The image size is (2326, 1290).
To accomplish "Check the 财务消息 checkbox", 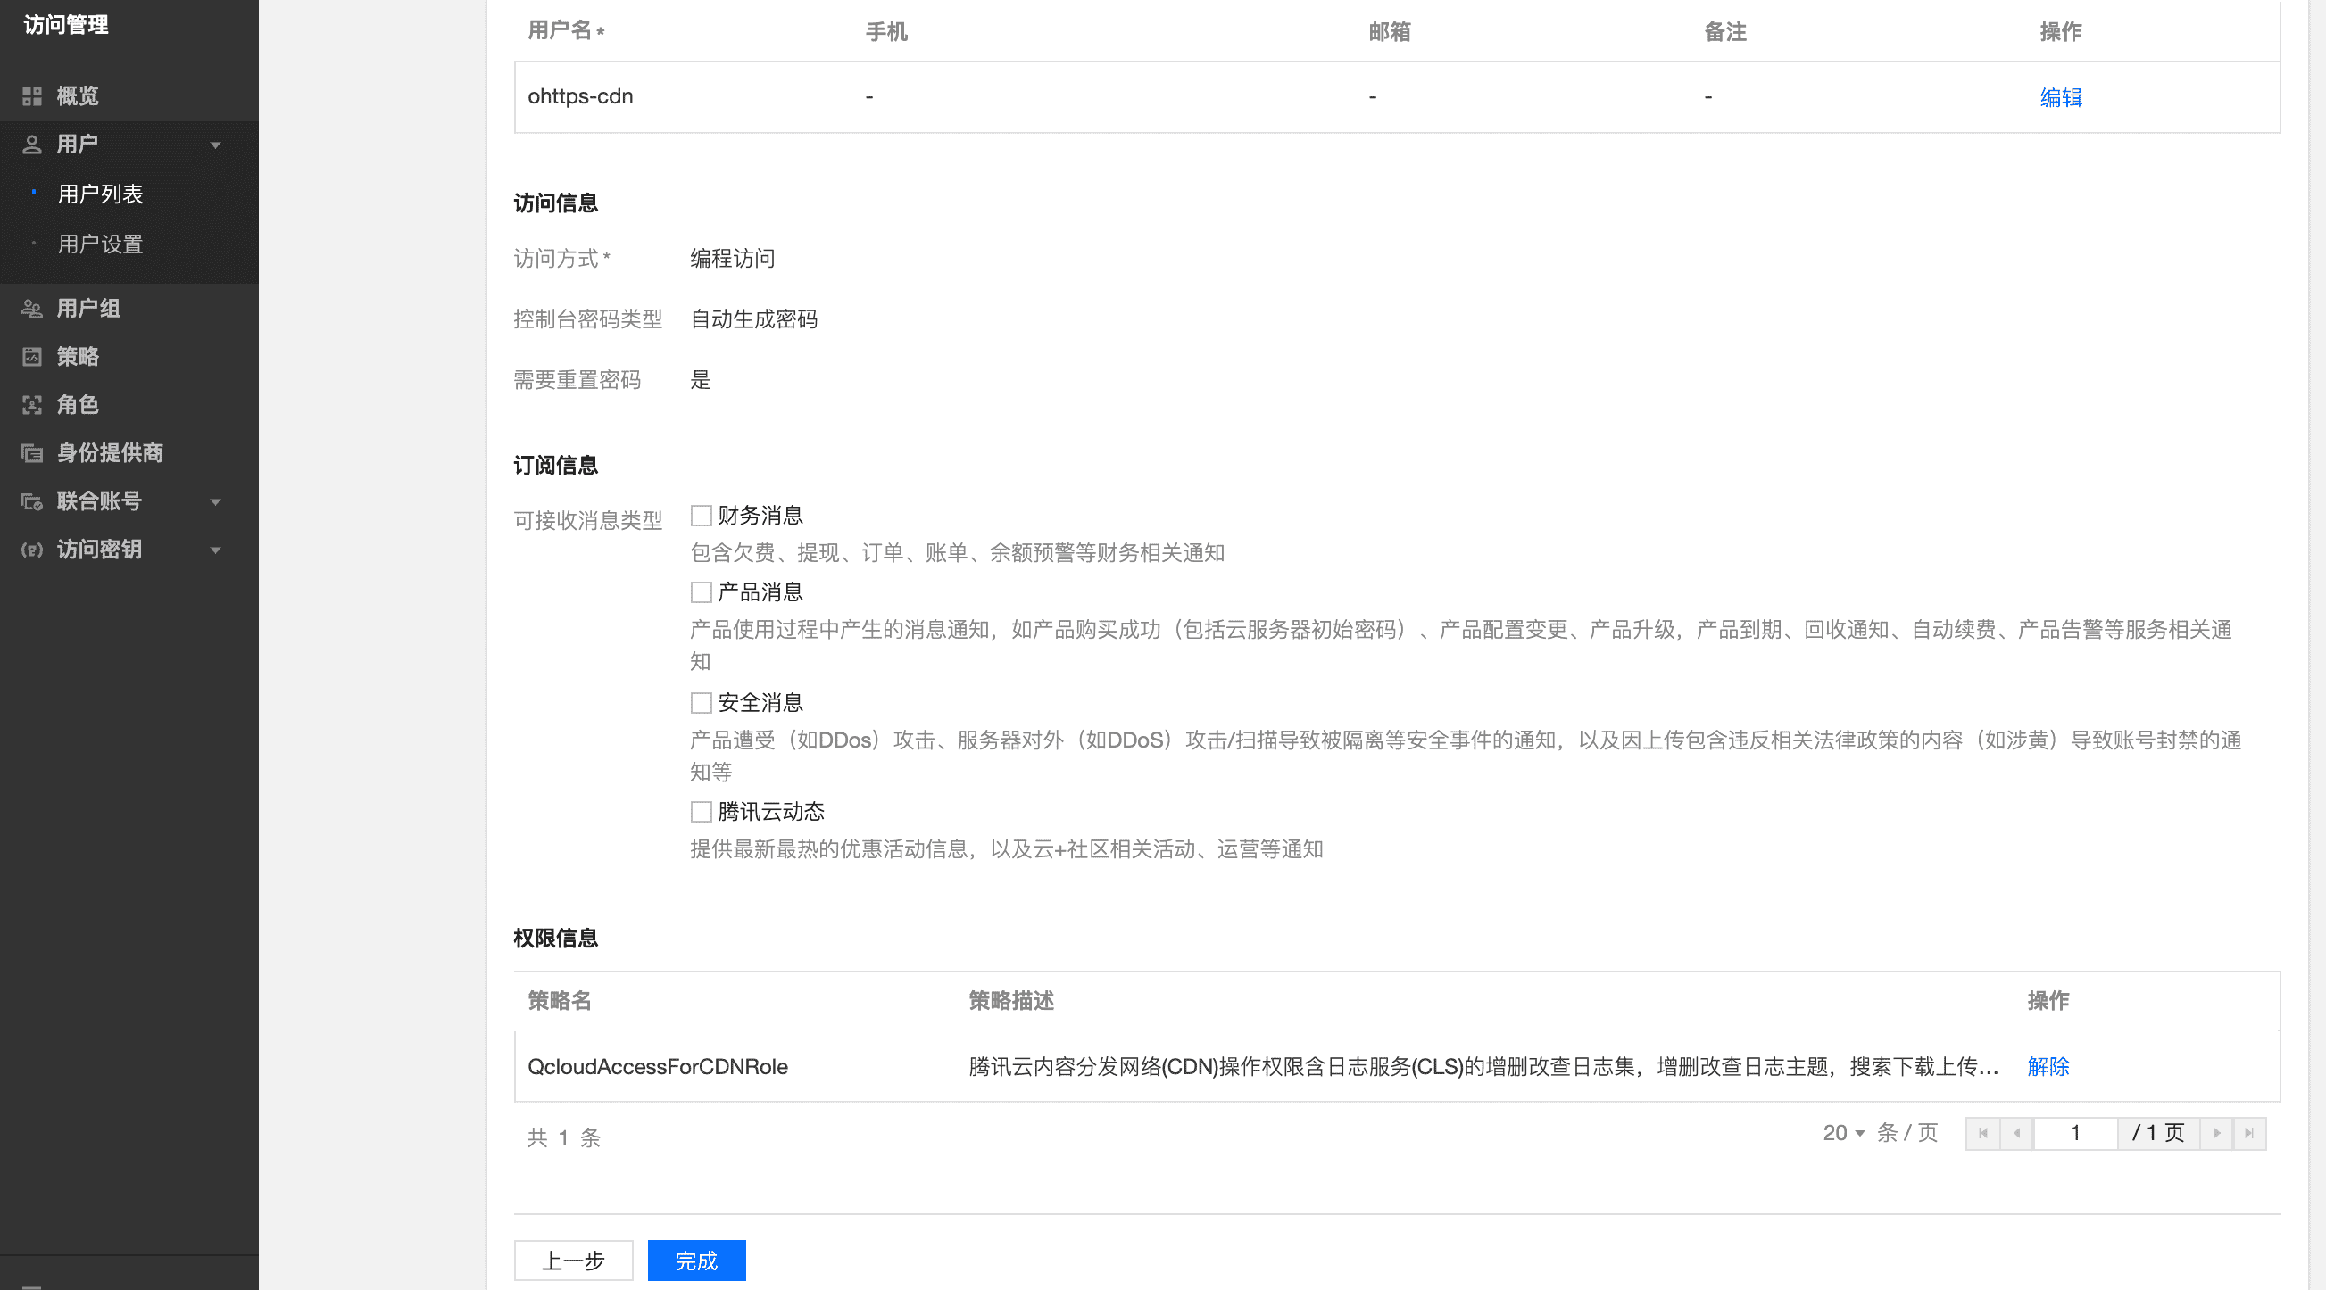I will click(701, 516).
